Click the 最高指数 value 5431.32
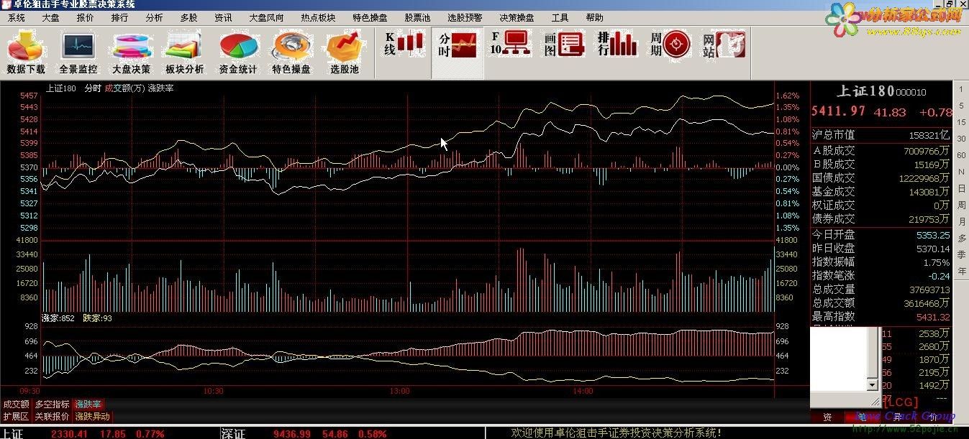This screenshot has width=969, height=439. 933,317
